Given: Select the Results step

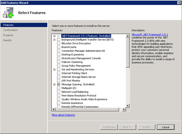Looking at the screenshot, I should coord(7,40).
